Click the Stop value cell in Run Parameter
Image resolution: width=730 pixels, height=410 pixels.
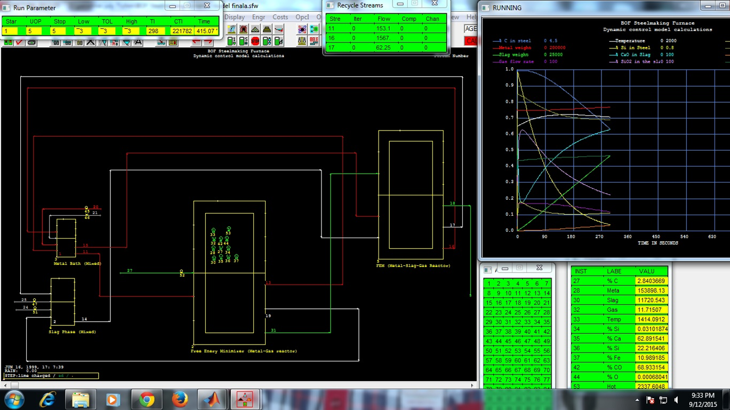point(59,31)
